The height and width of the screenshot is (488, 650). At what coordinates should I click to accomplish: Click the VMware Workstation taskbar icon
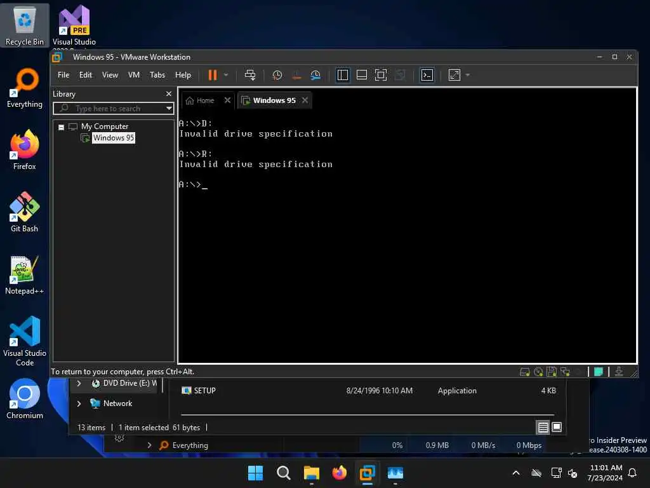pos(368,473)
